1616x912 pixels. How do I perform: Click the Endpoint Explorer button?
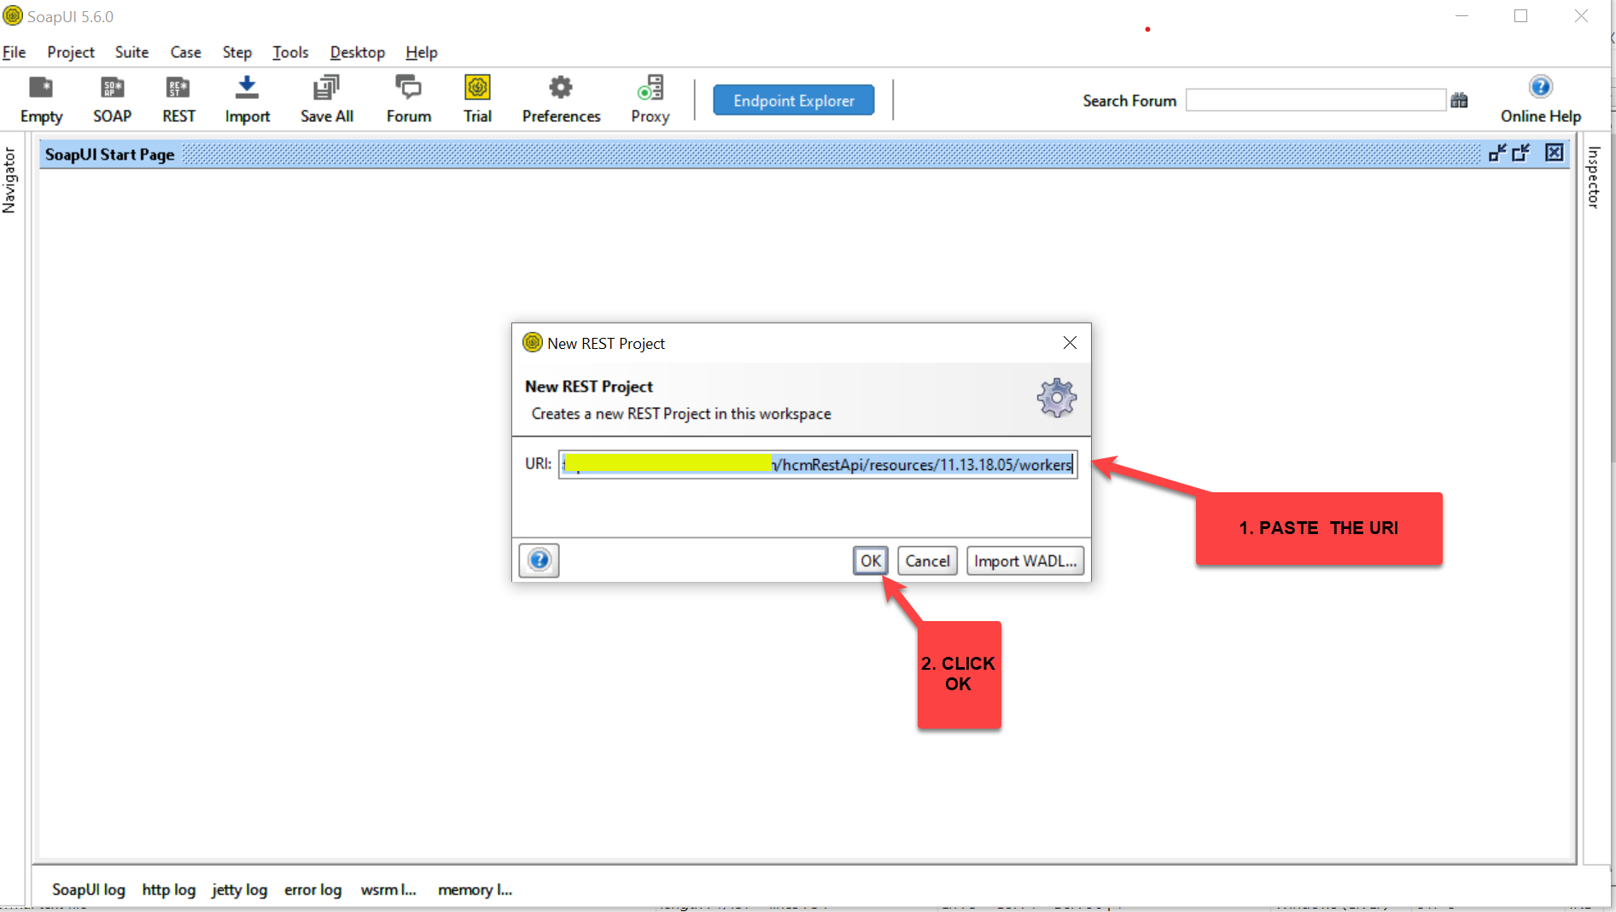[x=793, y=101]
